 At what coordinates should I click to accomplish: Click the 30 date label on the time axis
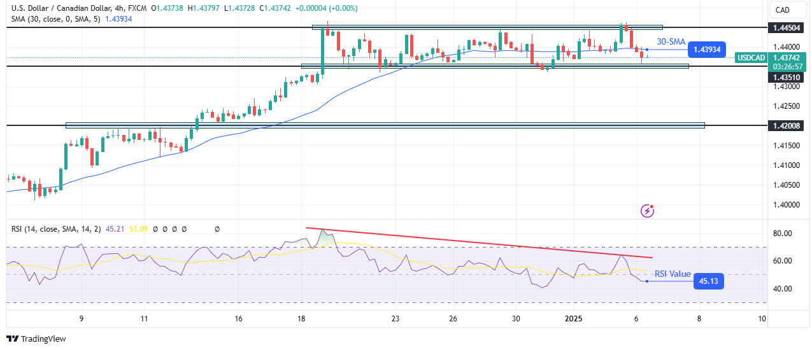tap(516, 318)
